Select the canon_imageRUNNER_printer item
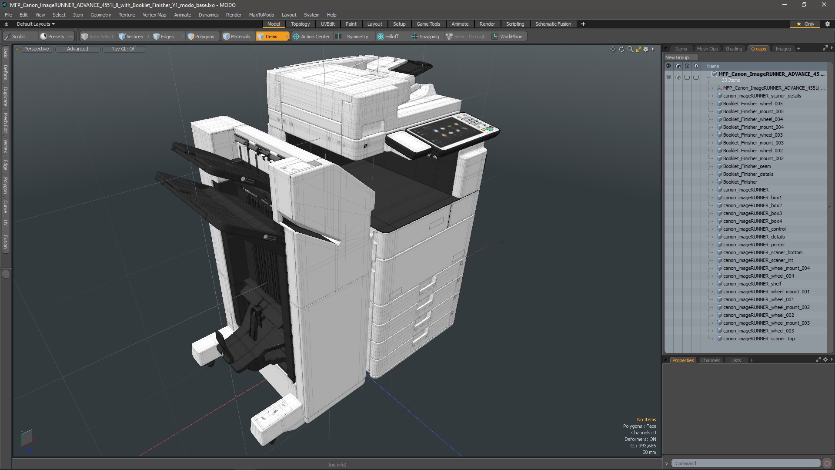This screenshot has width=835, height=470. [x=754, y=245]
